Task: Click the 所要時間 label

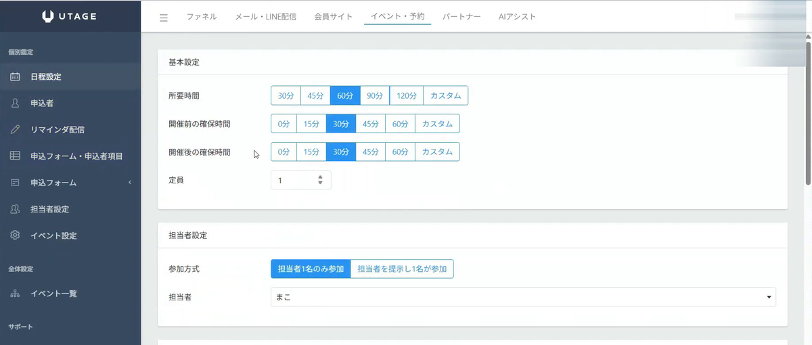Action: (184, 96)
